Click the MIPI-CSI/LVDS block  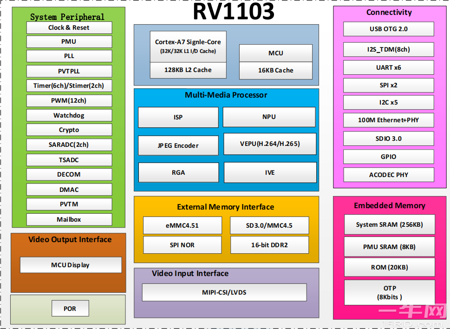pyautogui.click(x=224, y=292)
